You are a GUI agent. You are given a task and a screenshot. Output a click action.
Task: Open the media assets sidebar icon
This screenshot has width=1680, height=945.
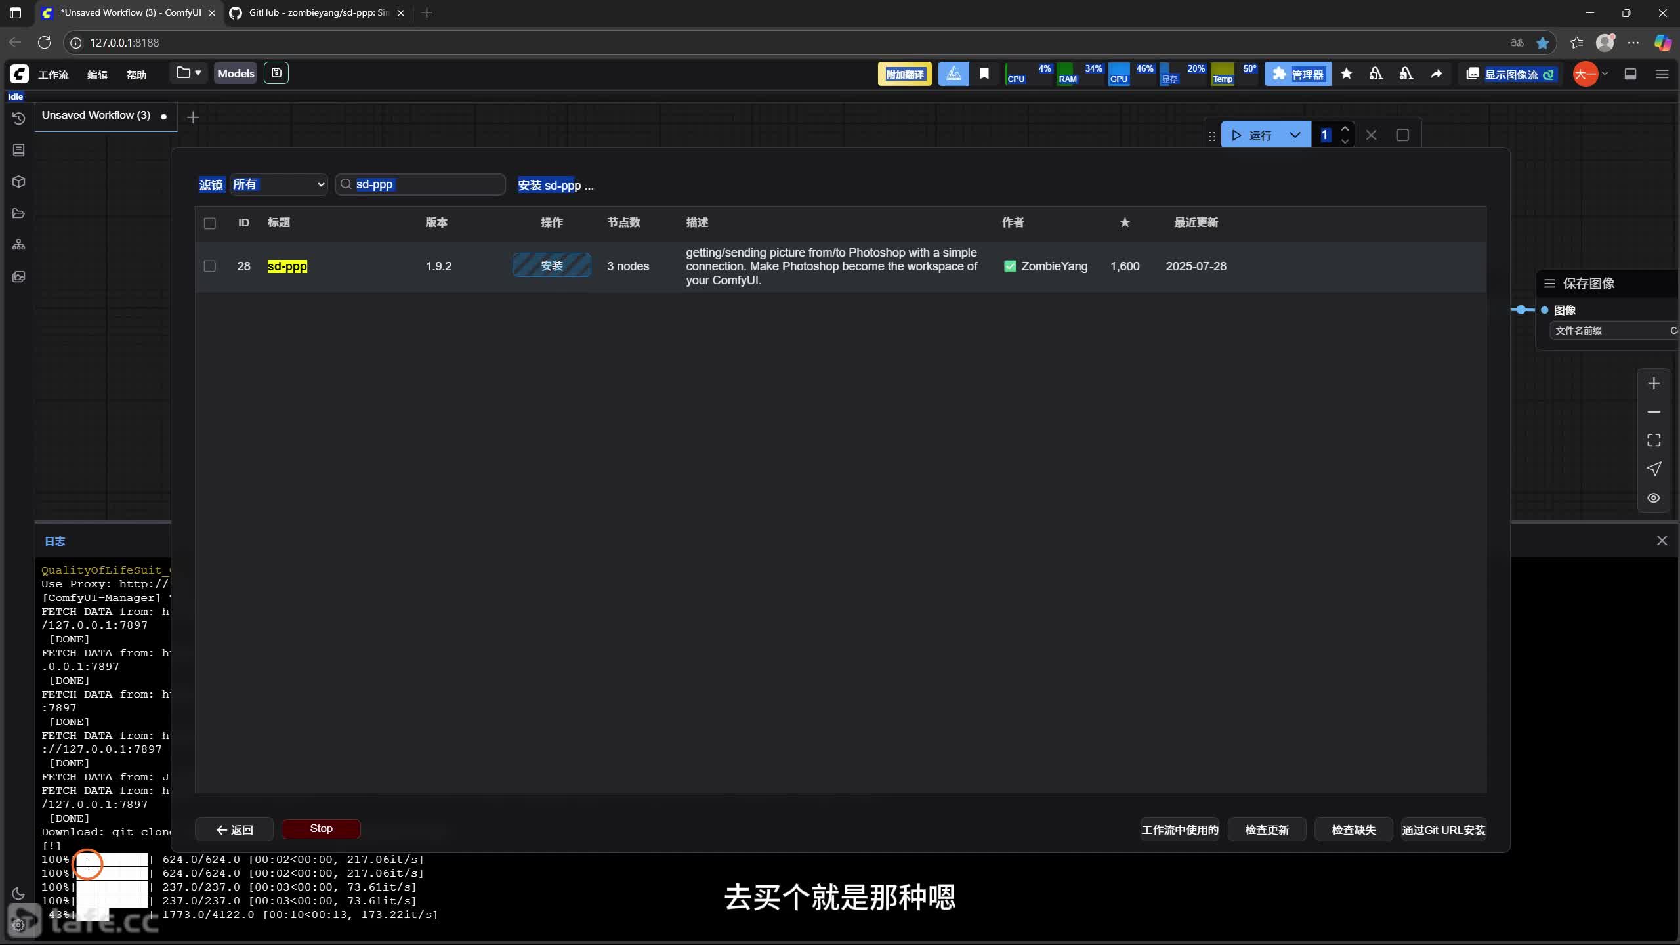click(18, 276)
